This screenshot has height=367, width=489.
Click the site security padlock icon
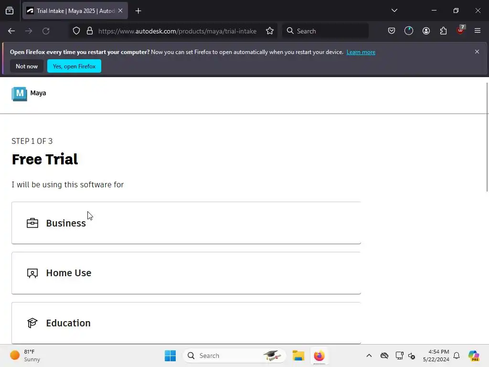(x=90, y=31)
